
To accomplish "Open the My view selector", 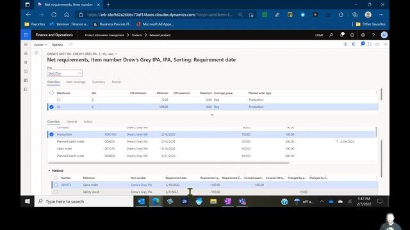I will coord(110,54).
